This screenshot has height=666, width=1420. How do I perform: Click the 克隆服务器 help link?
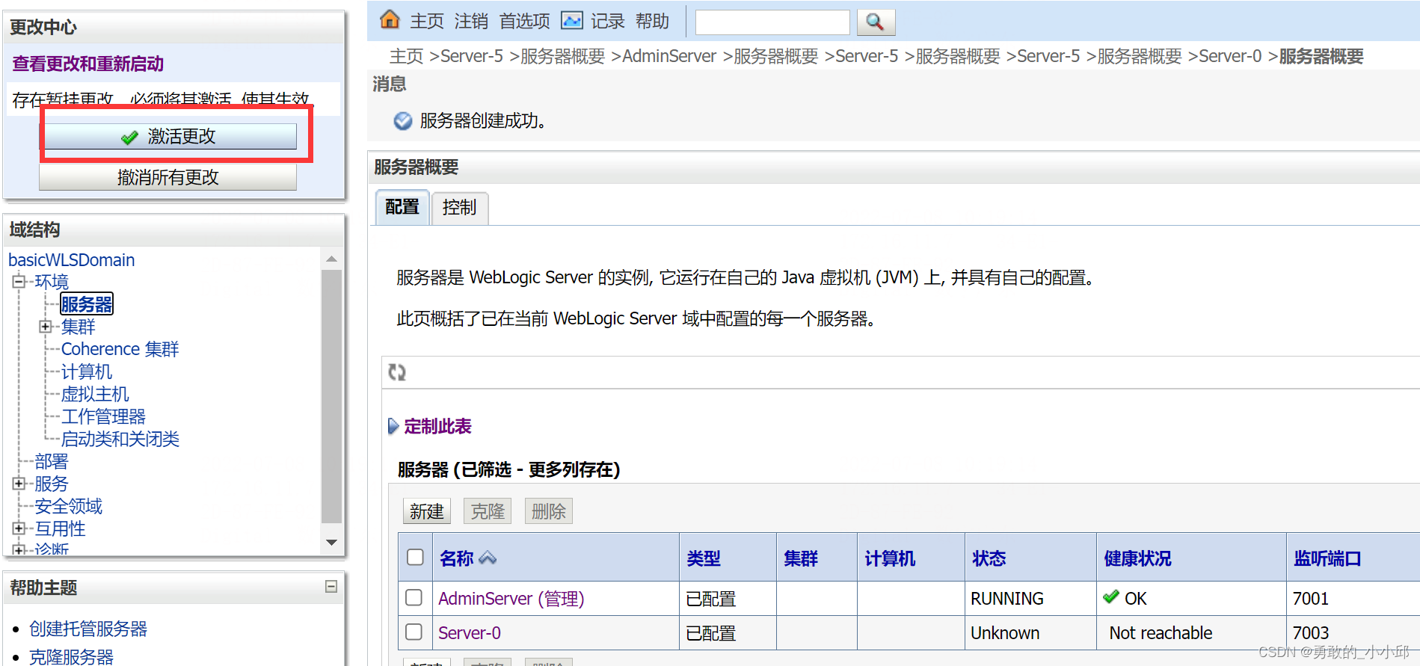[71, 656]
